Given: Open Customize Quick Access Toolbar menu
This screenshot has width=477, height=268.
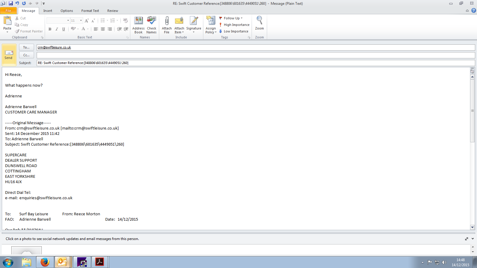Looking at the screenshot, I should point(44,4).
